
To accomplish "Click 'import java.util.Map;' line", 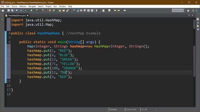I will click(x=32, y=25).
